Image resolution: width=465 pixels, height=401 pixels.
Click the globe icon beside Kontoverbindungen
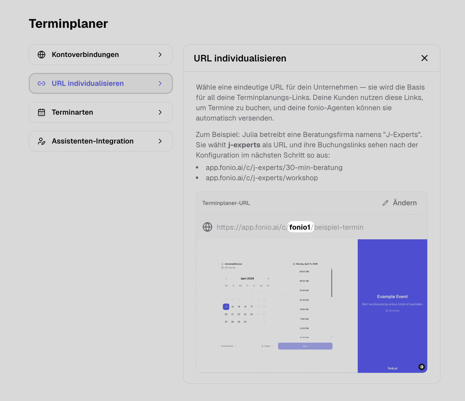point(41,55)
